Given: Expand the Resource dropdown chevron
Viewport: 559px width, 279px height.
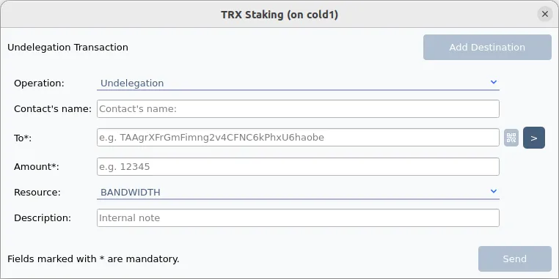Looking at the screenshot, I should (494, 191).
